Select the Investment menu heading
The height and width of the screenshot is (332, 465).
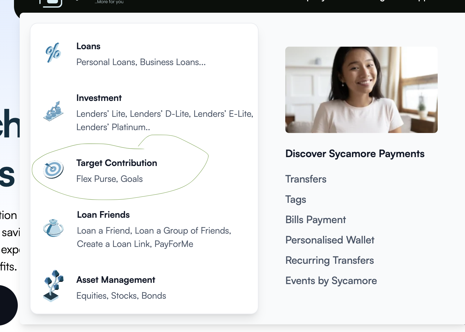99,98
